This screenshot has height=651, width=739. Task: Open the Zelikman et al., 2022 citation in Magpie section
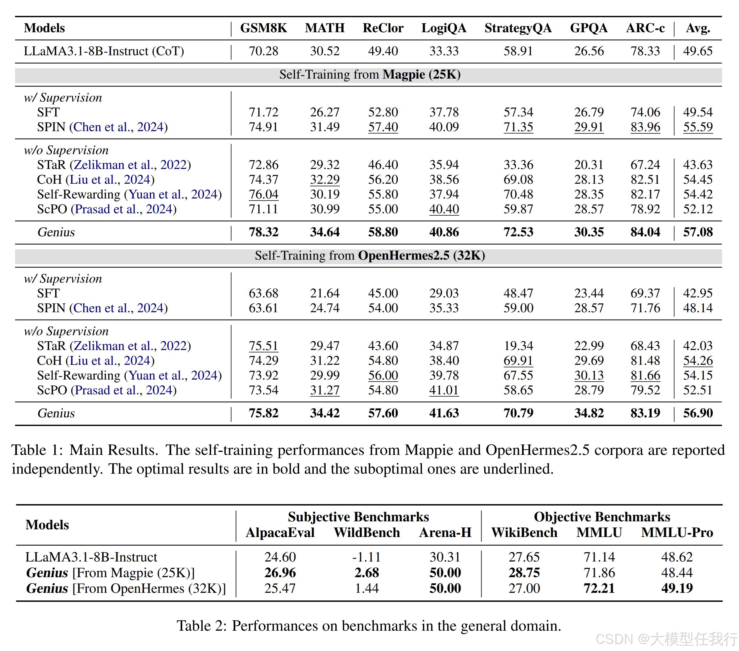pos(130,165)
